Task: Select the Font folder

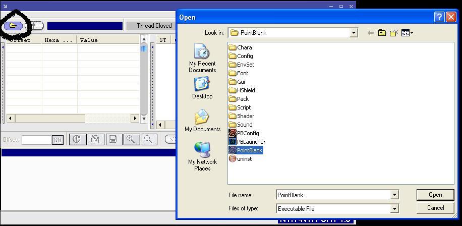Action: [239, 73]
